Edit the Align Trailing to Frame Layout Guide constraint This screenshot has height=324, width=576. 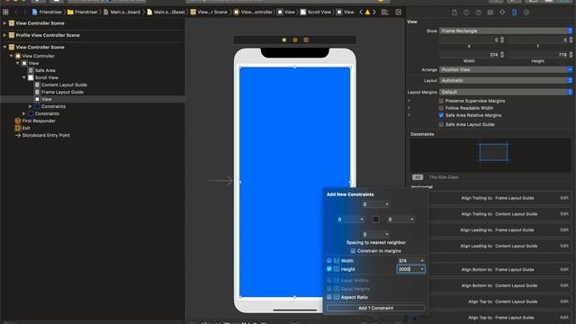tap(564, 198)
